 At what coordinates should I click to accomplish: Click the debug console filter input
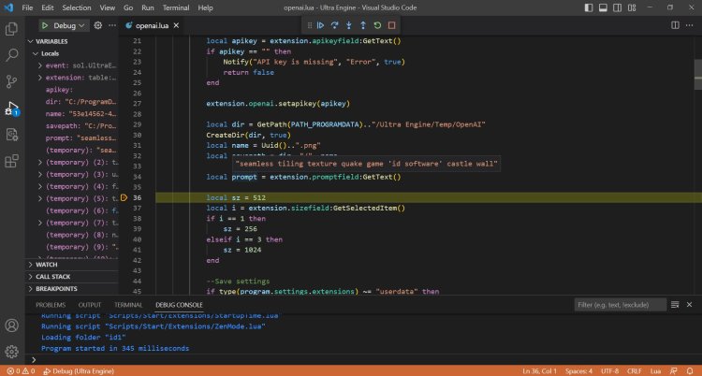click(x=622, y=305)
